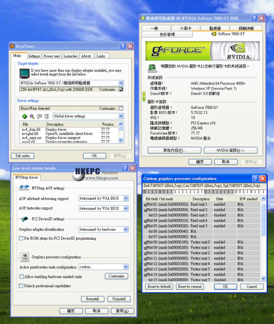The height and width of the screenshot is (324, 274).
Task: Click scroll down arrow in driver file list
Action: point(121,140)
